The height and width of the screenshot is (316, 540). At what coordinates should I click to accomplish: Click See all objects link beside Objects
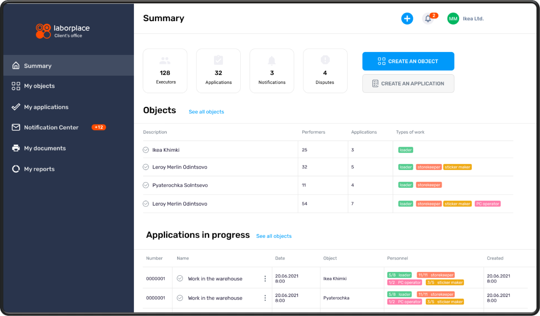(x=206, y=112)
